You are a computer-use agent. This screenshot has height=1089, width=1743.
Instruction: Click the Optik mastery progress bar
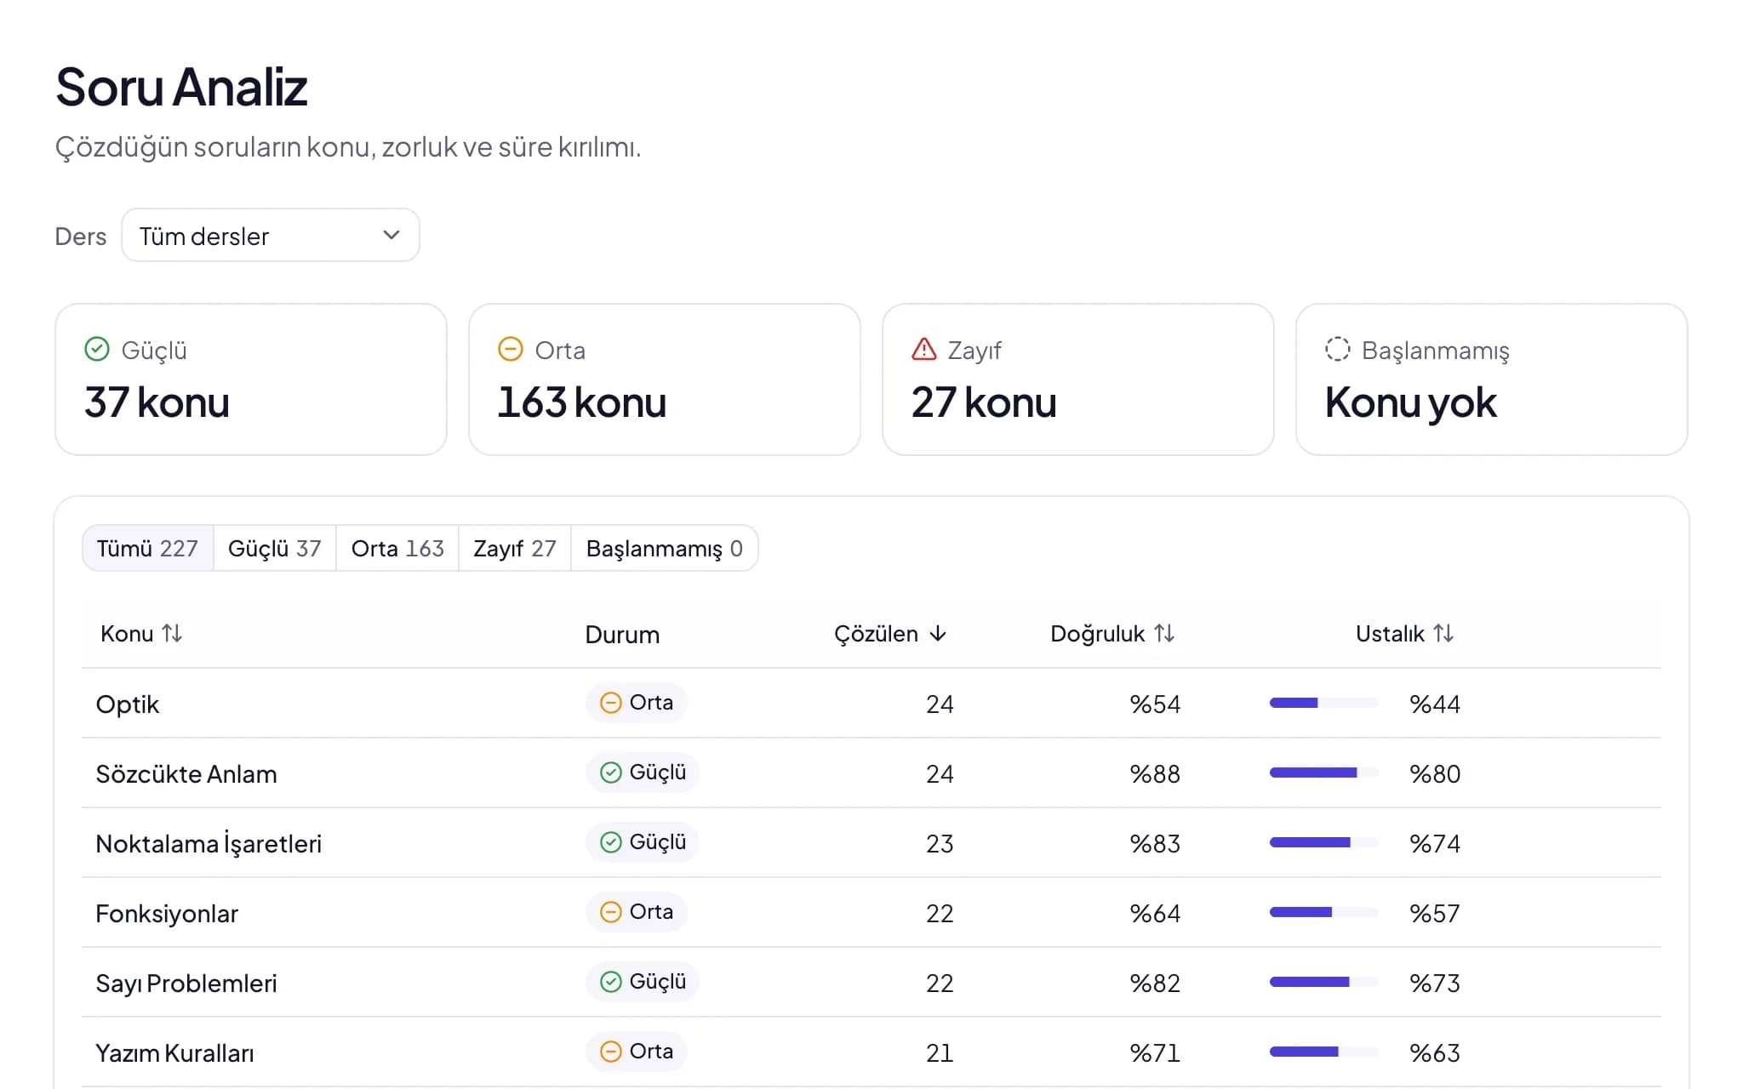[x=1323, y=703]
